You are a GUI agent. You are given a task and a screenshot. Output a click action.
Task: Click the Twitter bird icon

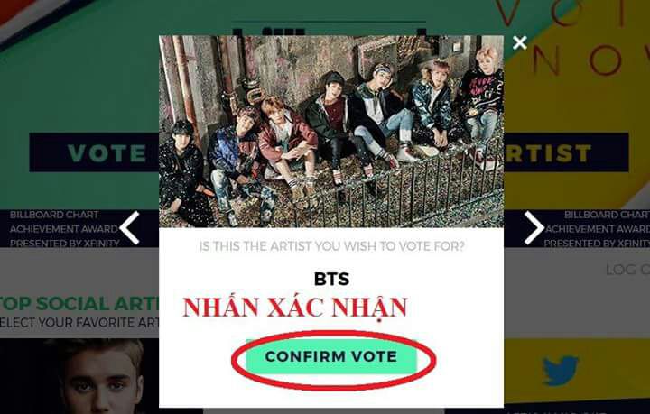(560, 370)
